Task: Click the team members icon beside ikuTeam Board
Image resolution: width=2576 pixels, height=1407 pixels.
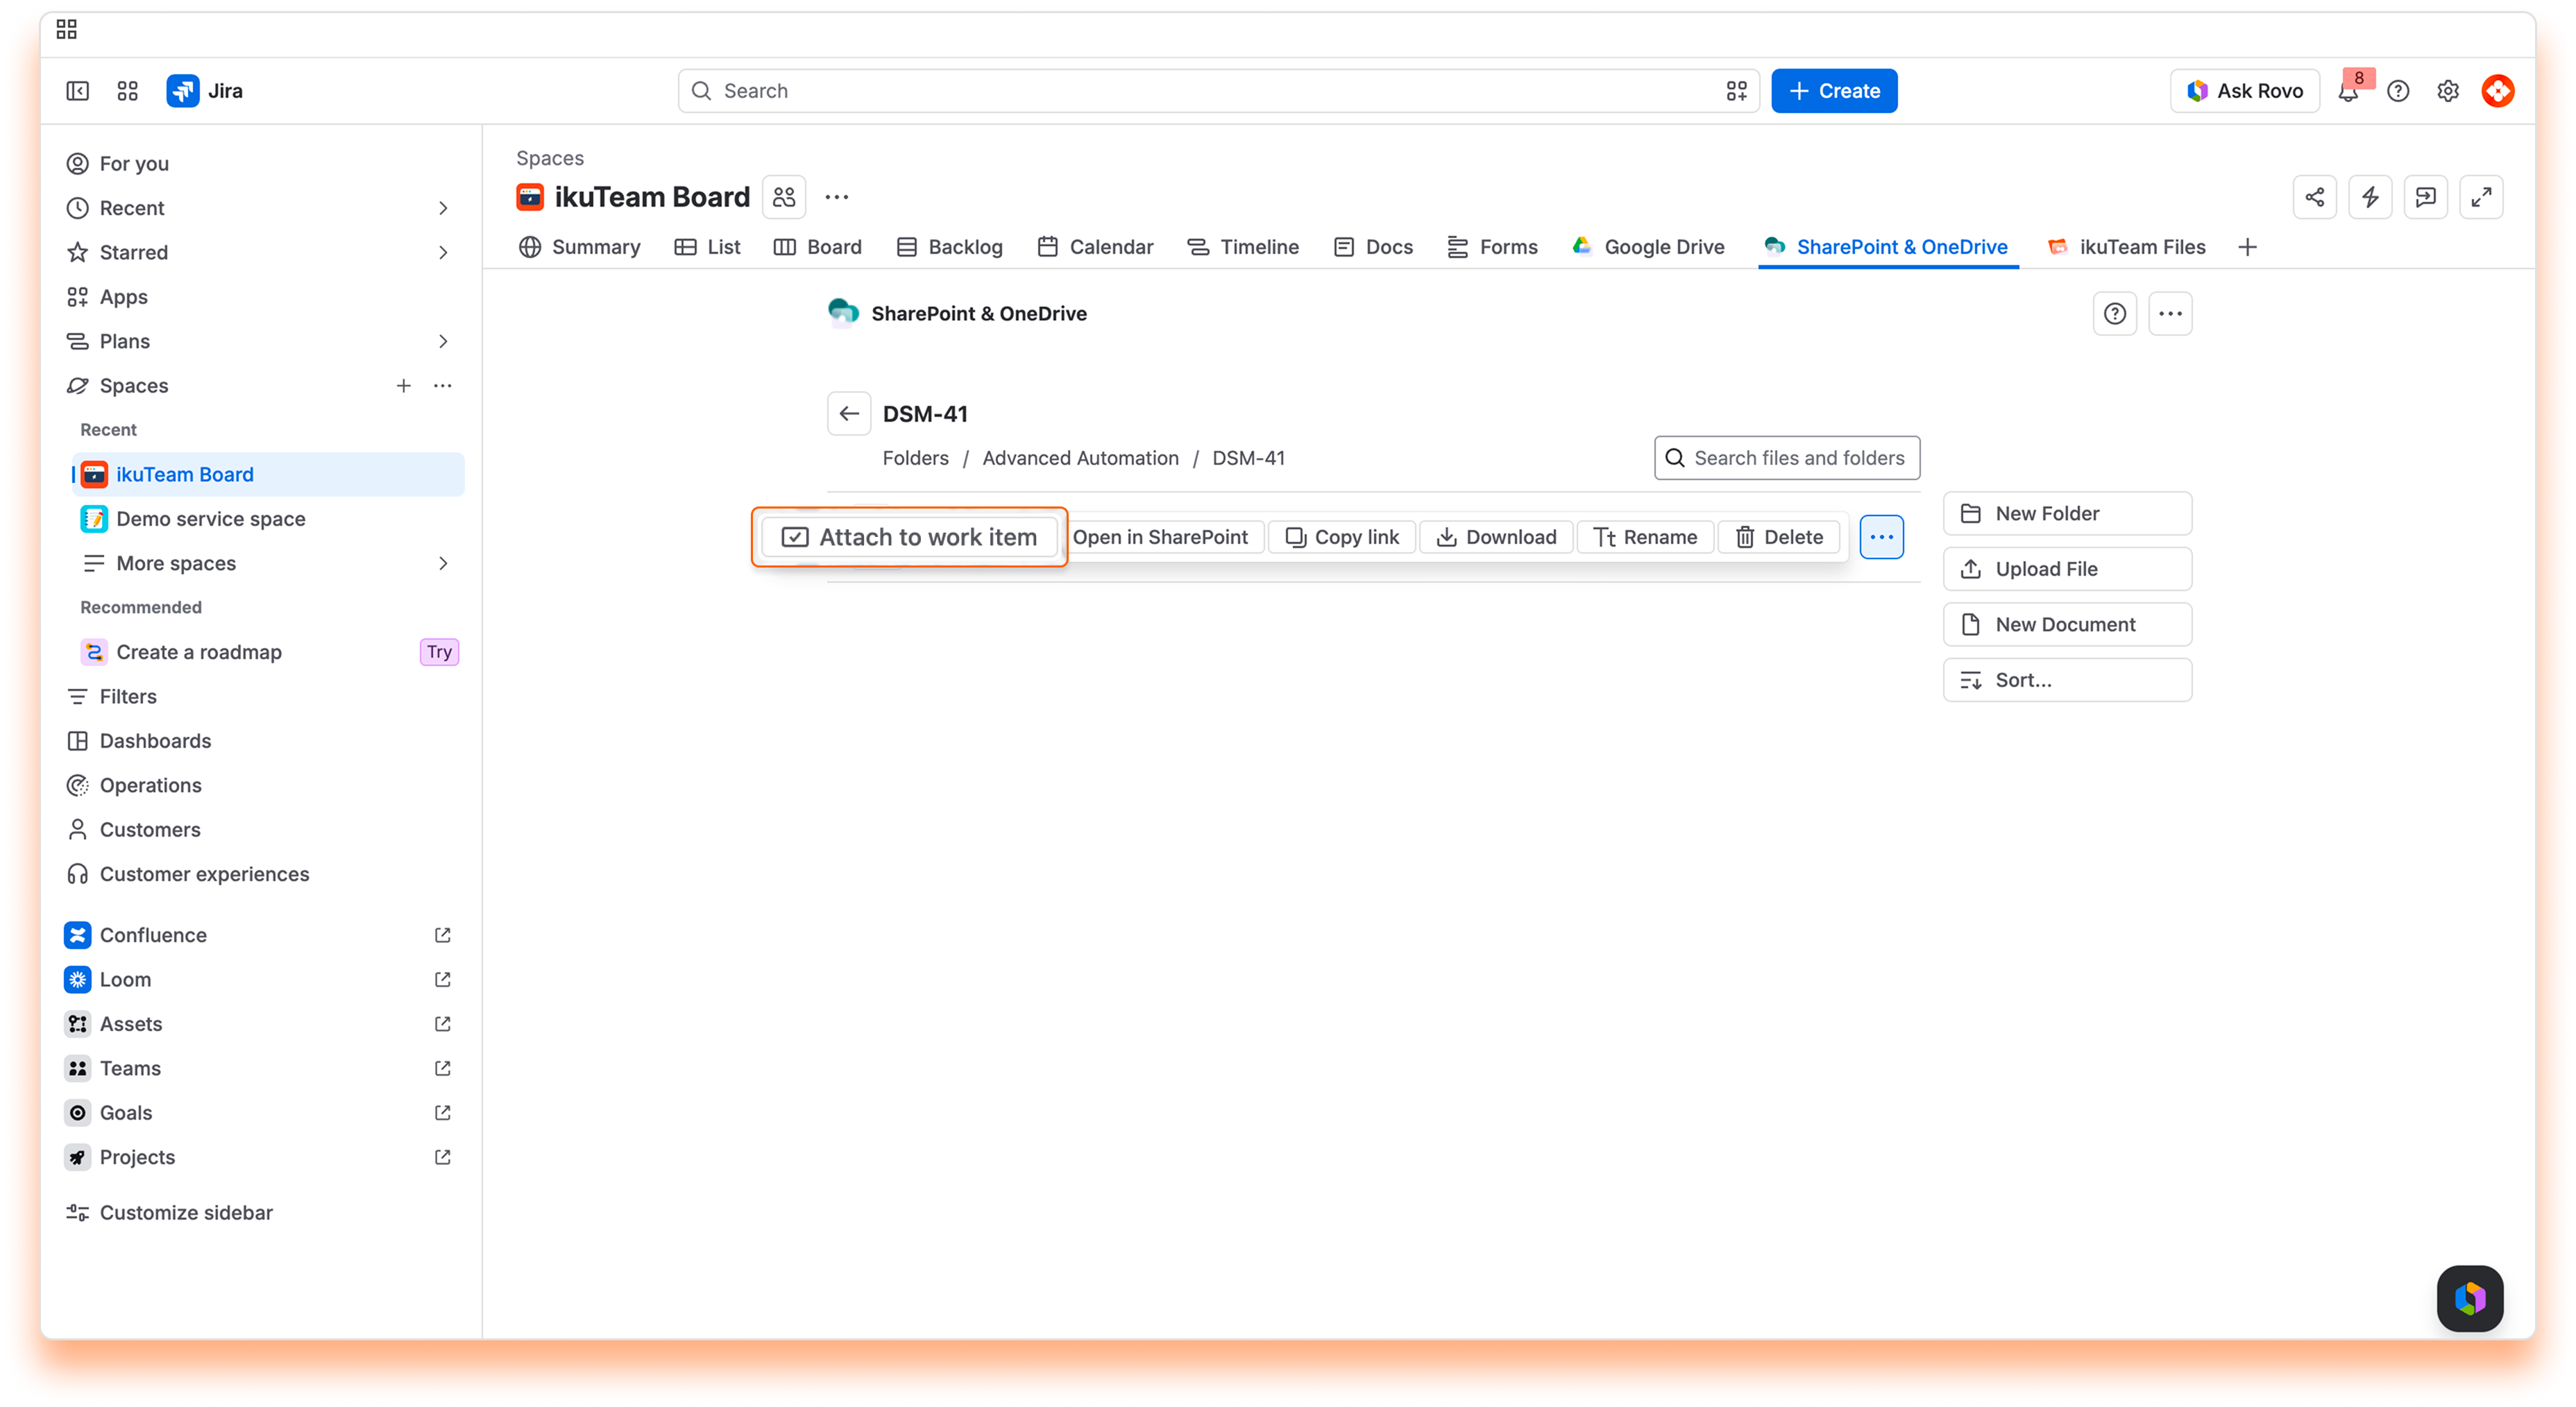Action: click(x=784, y=197)
